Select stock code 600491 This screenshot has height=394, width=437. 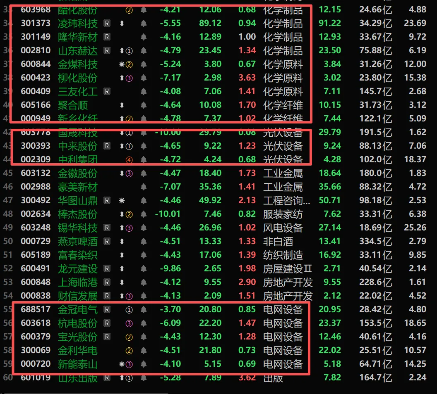[36, 268]
